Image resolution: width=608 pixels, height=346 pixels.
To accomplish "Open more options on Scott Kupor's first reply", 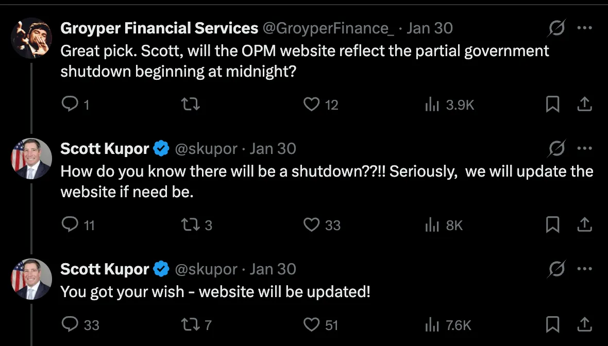I will (x=585, y=148).
